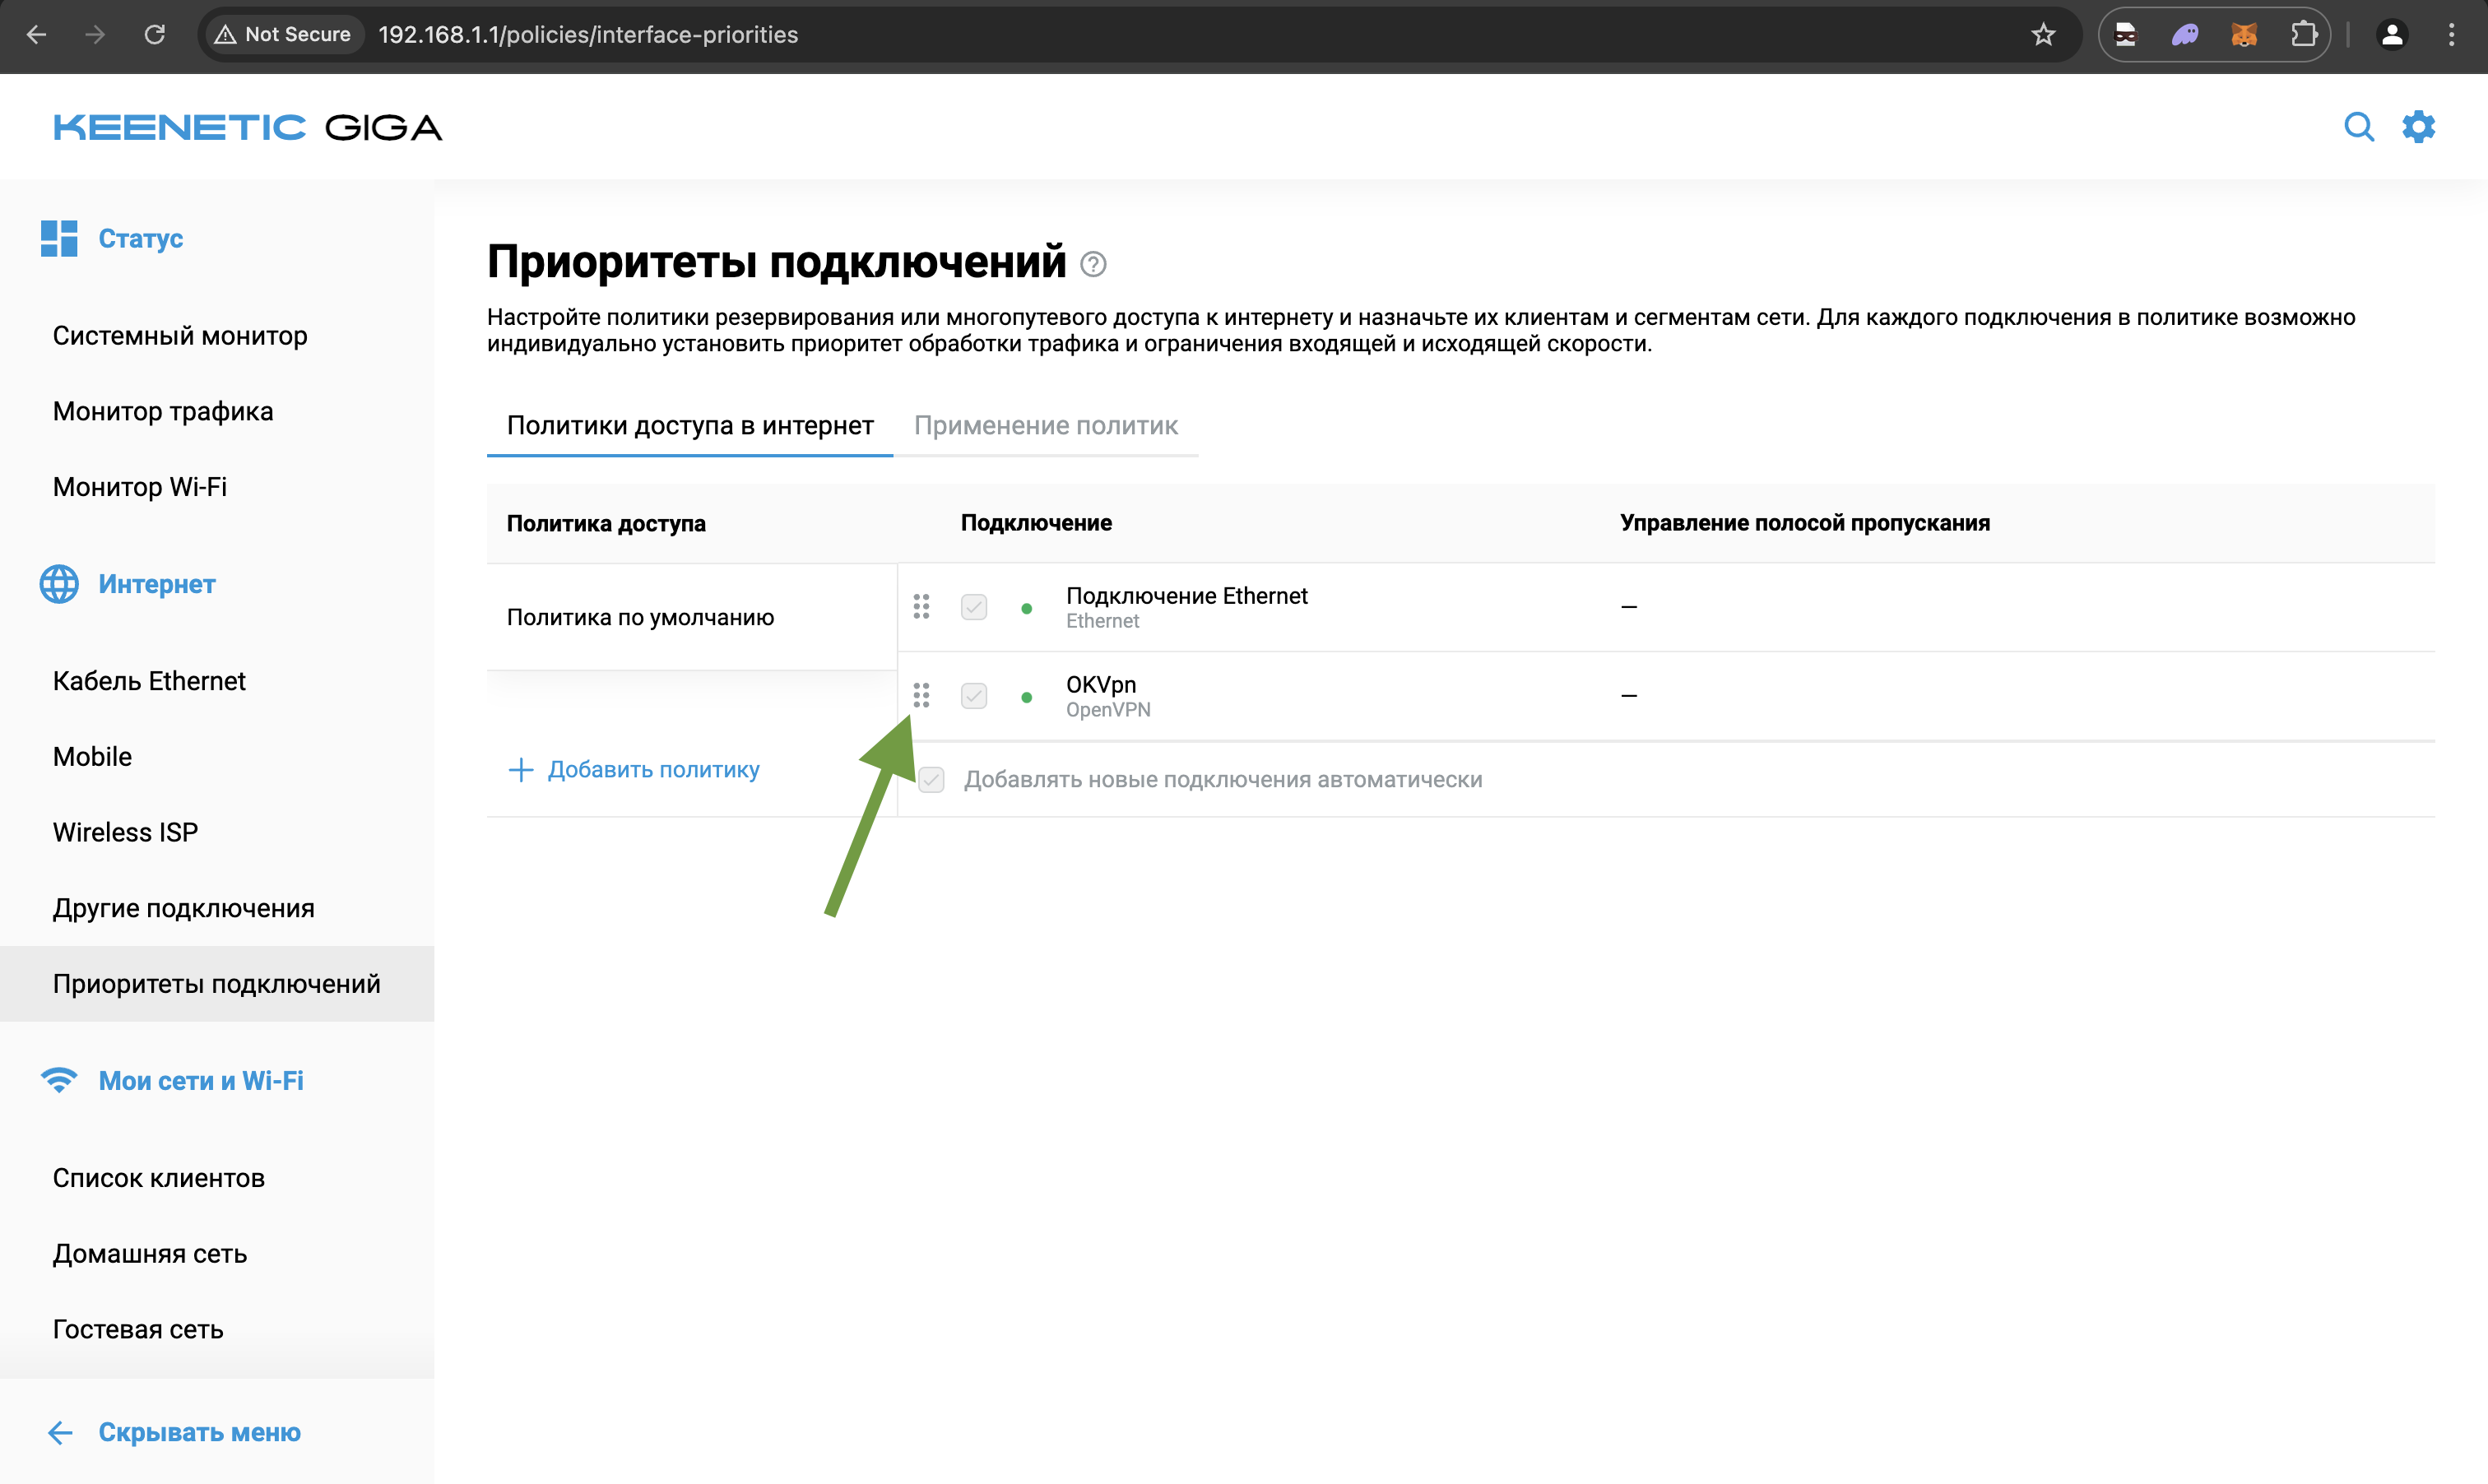Screen dimensions: 2488x1484
Task: Toggle the OKVpn connection checkbox
Action: tap(973, 695)
